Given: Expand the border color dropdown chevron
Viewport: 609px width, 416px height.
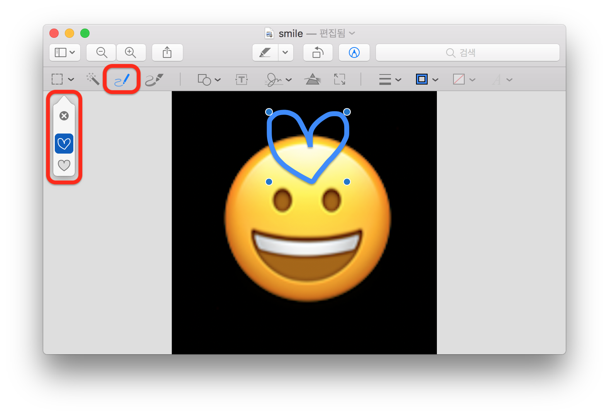Looking at the screenshot, I should pyautogui.click(x=435, y=80).
